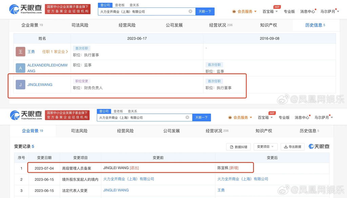
Task: Click the 天眼查 logo above the 变更记录 page
Action: point(26,115)
